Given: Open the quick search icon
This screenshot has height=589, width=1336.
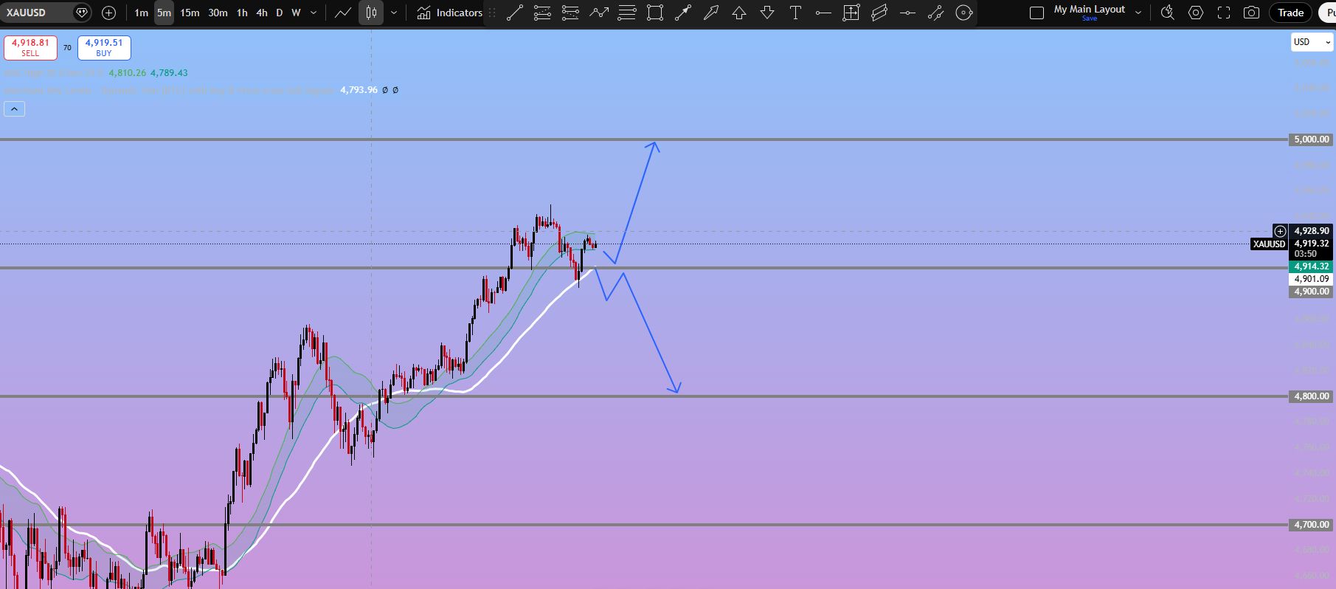Looking at the screenshot, I should click(1167, 13).
